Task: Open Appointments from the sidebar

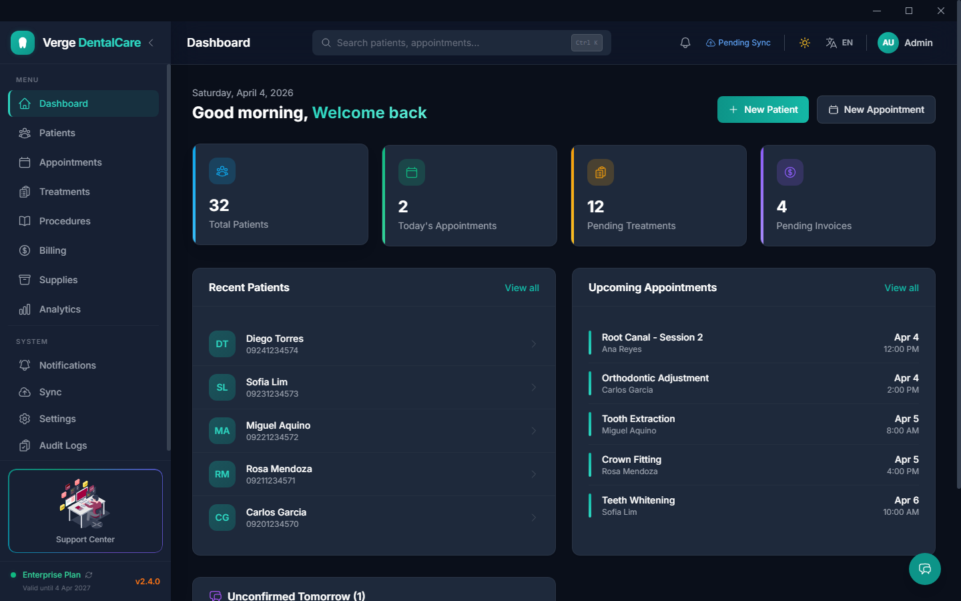Action: click(83, 162)
